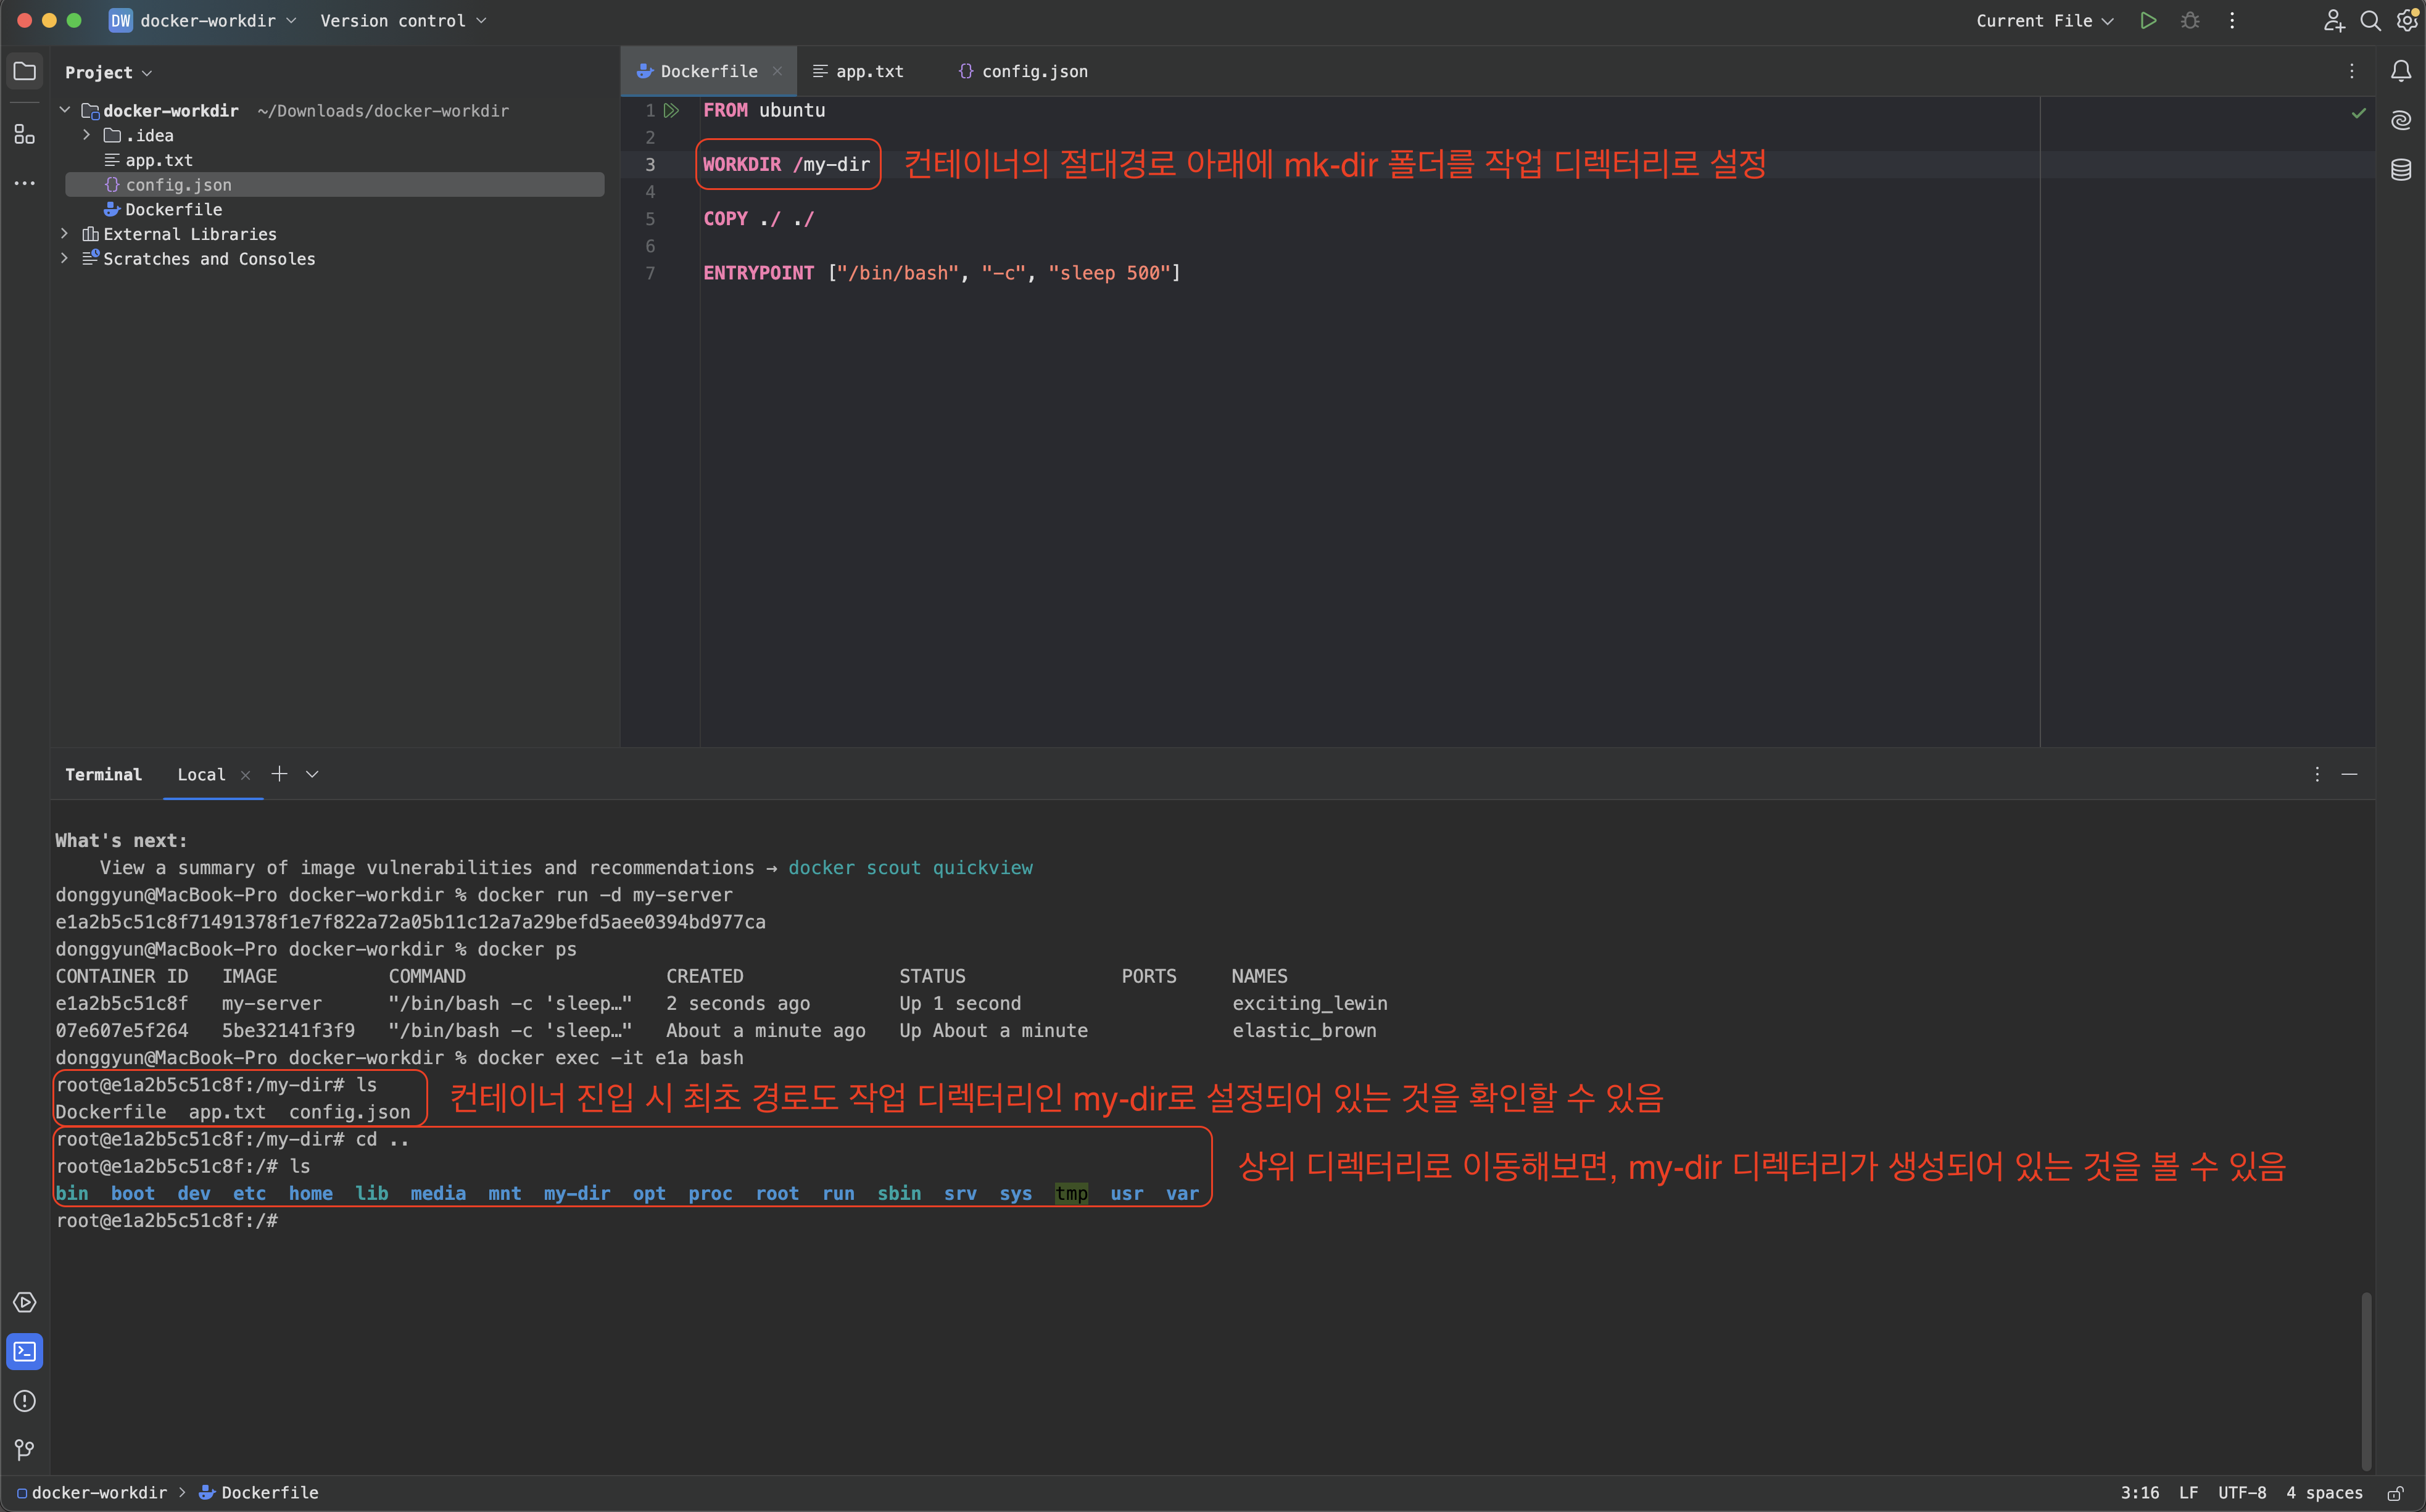Expand the External Libraries node
Screen dimensions: 2426x1512
pos(64,234)
